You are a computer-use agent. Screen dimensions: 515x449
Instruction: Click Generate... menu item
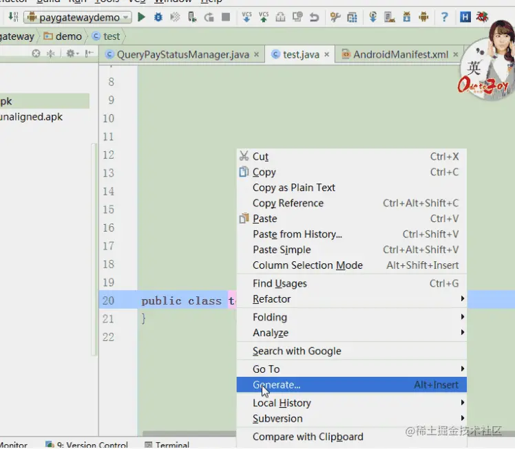(x=351, y=385)
